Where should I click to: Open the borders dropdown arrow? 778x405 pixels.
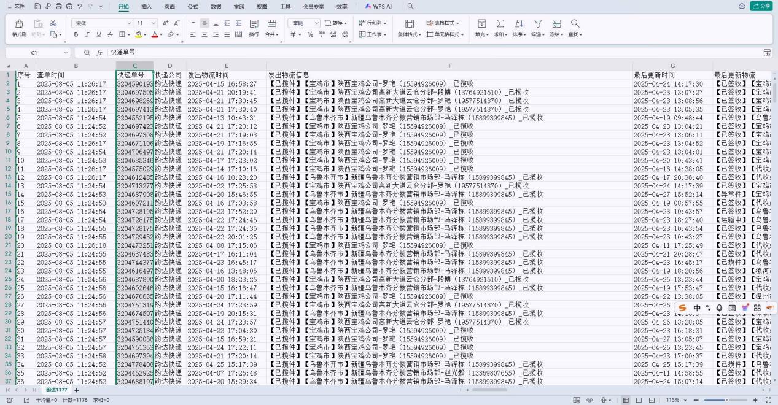pos(129,35)
